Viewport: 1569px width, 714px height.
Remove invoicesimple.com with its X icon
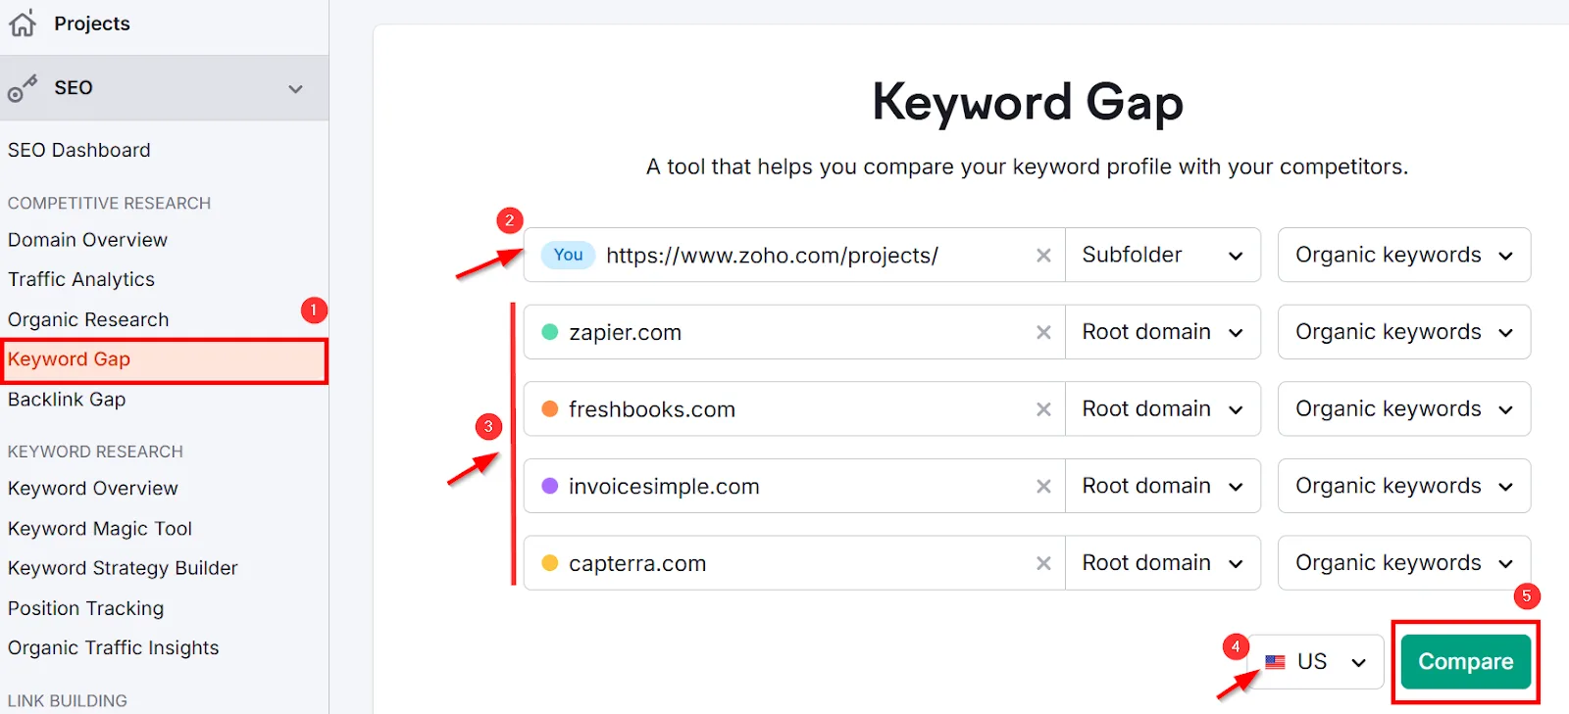click(x=1043, y=487)
